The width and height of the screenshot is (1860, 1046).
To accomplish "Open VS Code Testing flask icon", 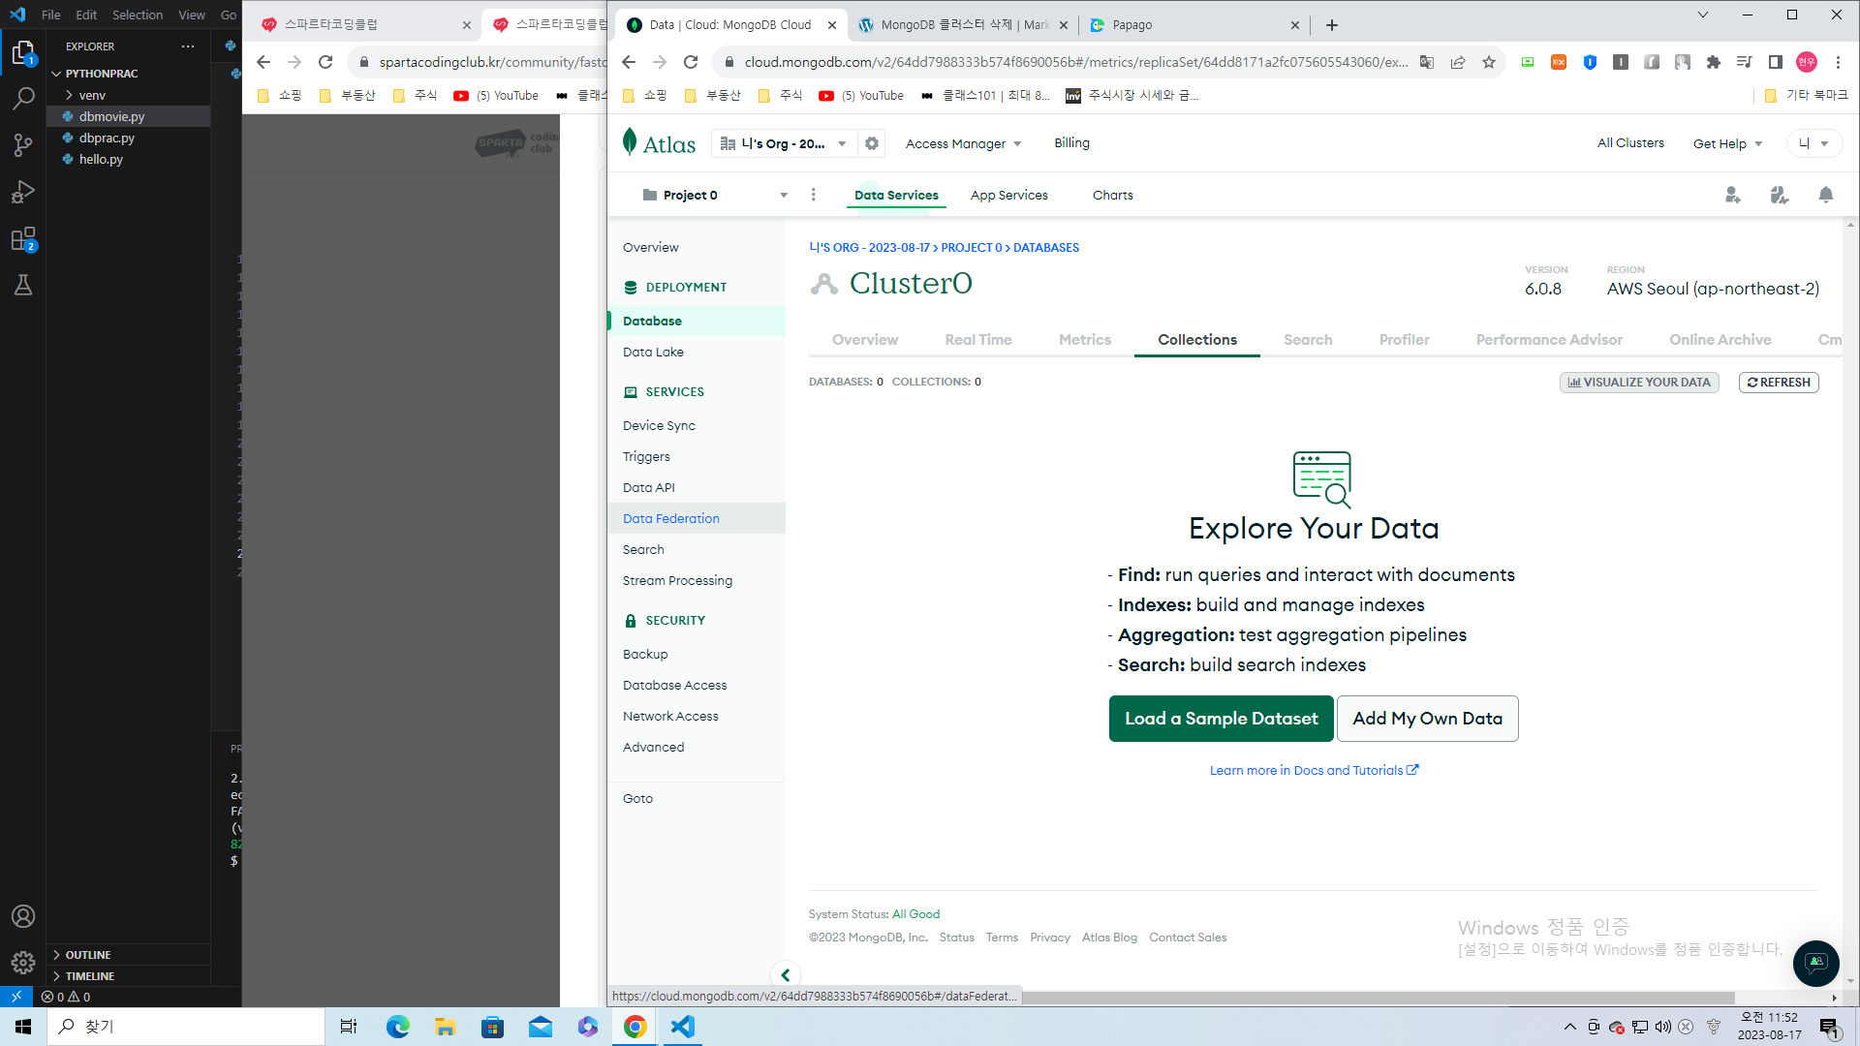I will (x=23, y=285).
